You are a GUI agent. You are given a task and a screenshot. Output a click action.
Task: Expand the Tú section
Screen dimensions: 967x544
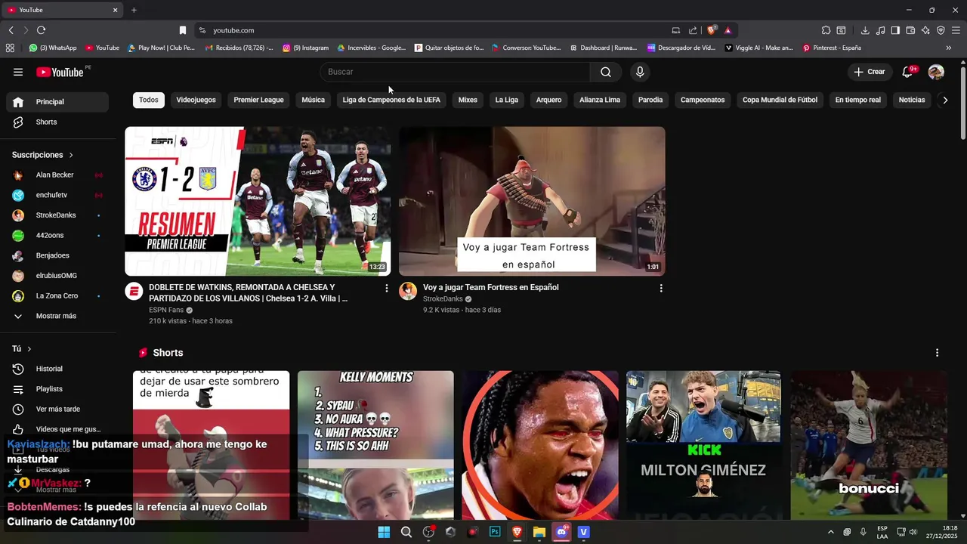22,349
